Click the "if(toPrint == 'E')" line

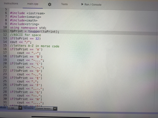point(26,78)
